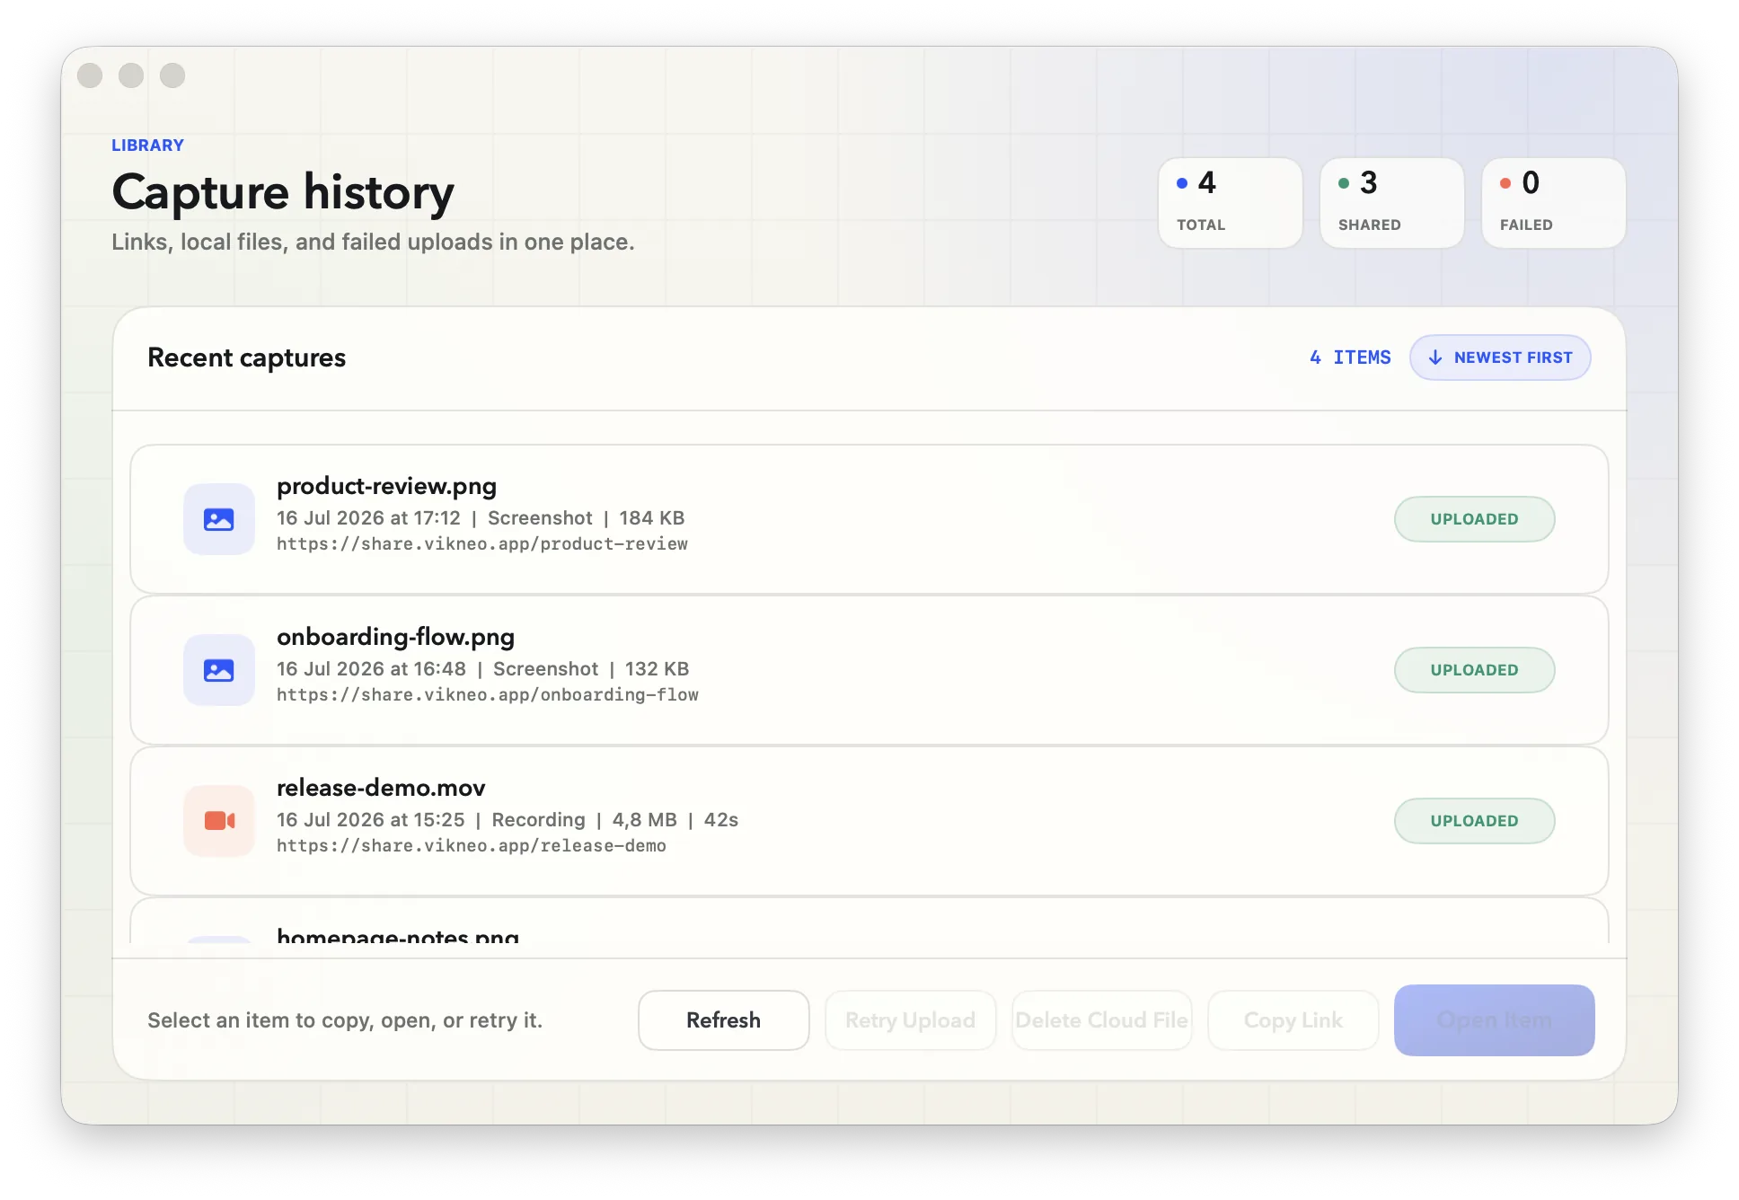Select the homepage-notes.png row
This screenshot has width=1739, height=1200.
(x=869, y=922)
